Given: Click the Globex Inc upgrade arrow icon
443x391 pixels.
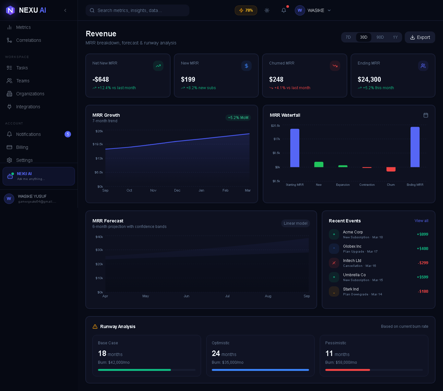Looking at the screenshot, I should coord(334,249).
